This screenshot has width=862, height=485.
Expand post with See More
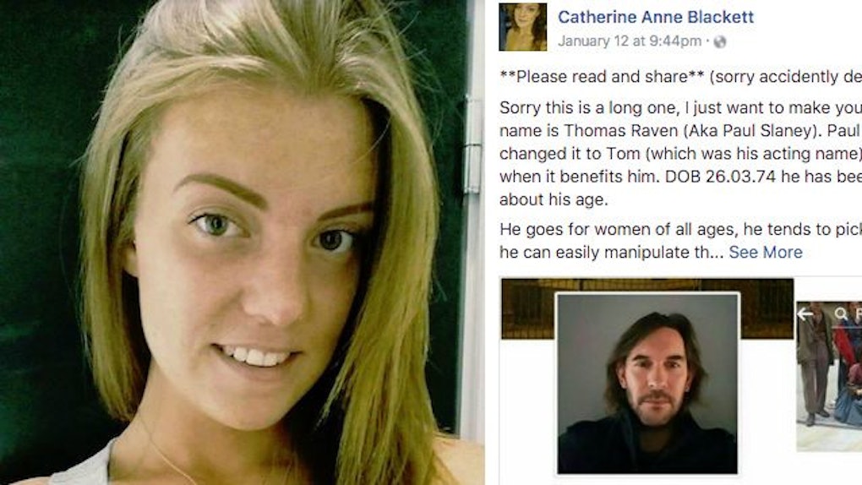[766, 252]
